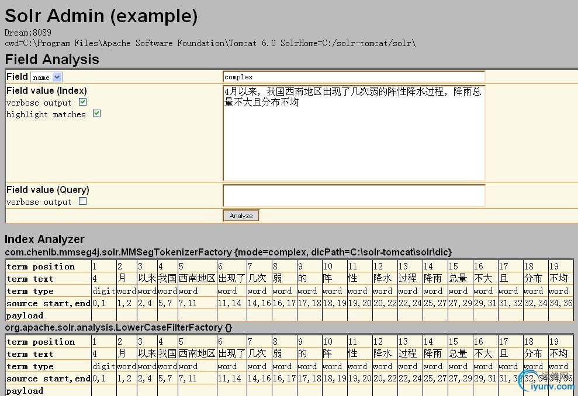Click offsets "25,27" in MMSegTokenizerFactory table
The width and height of the screenshot is (578, 396).
click(435, 303)
